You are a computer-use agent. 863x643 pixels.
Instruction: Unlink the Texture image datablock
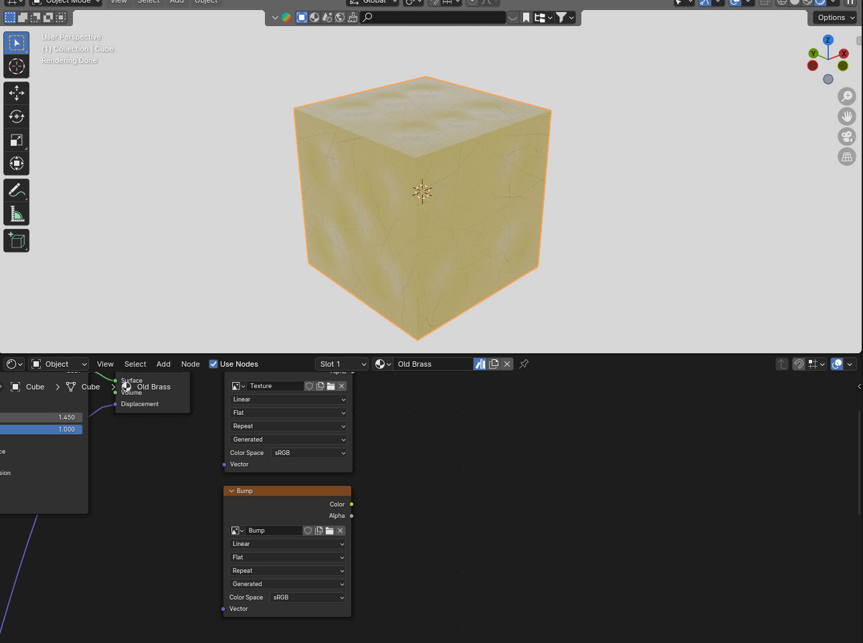(x=341, y=386)
